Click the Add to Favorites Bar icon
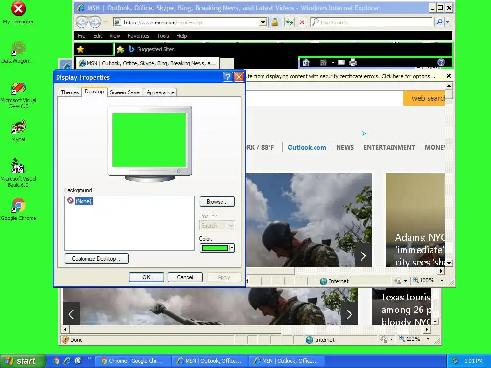 [x=120, y=49]
